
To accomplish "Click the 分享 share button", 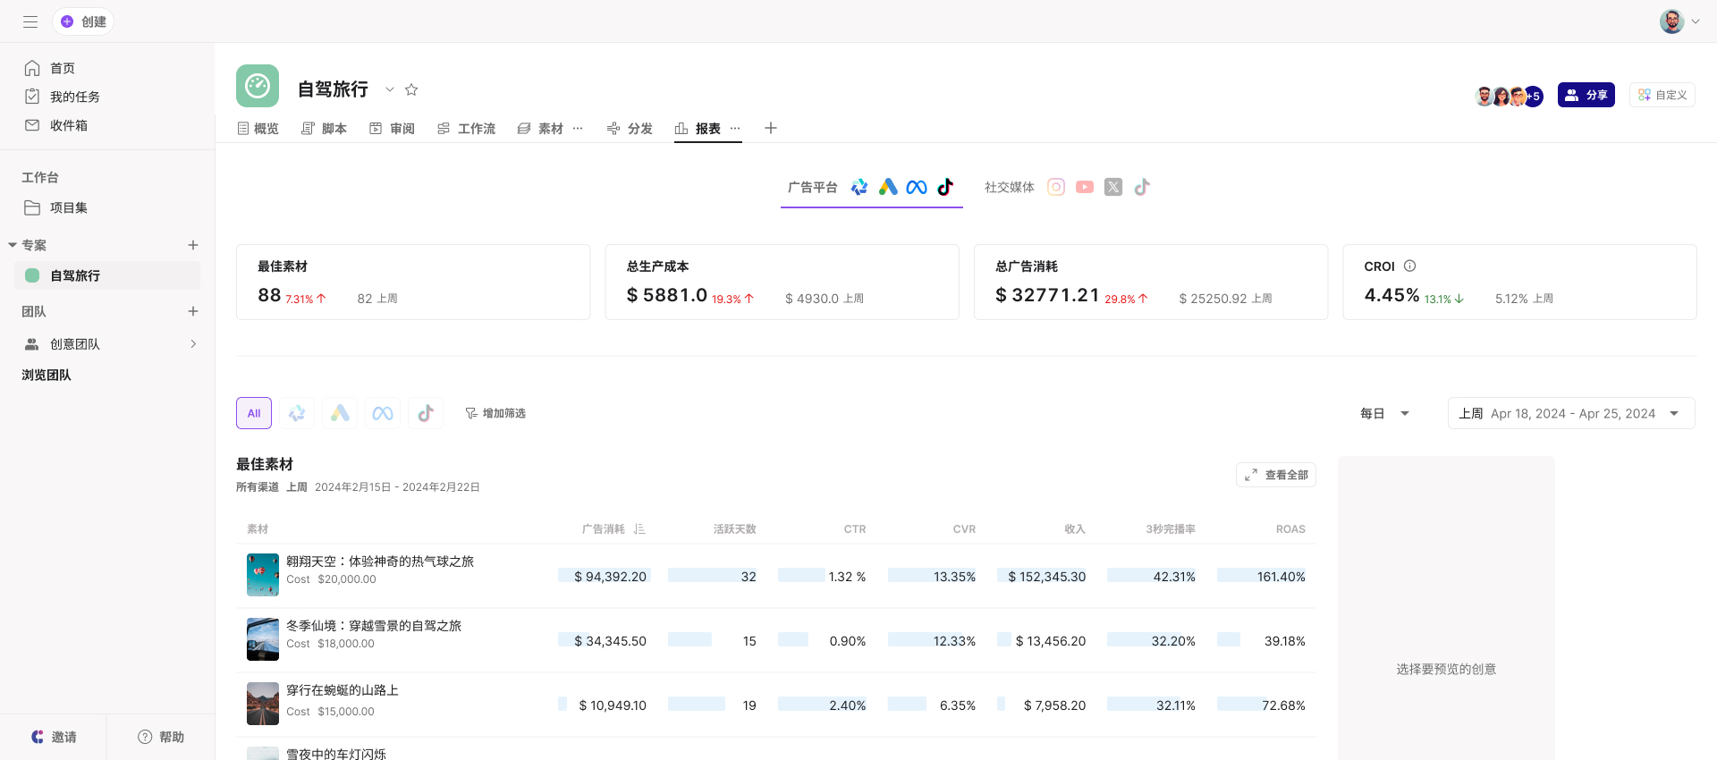I will pos(1586,95).
